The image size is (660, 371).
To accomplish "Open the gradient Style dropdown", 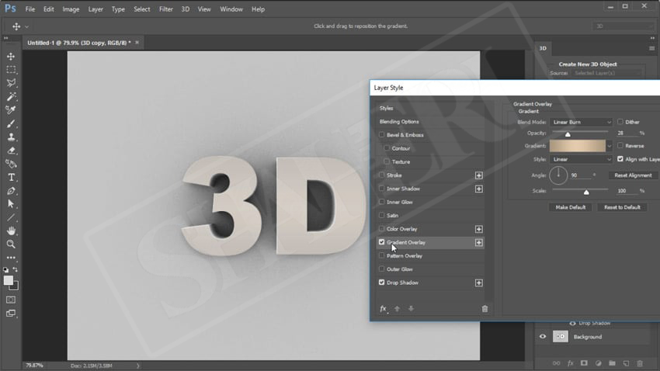I will click(x=582, y=159).
